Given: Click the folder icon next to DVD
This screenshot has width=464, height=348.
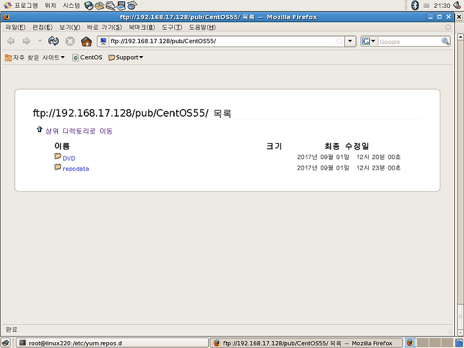Looking at the screenshot, I should tap(58, 156).
